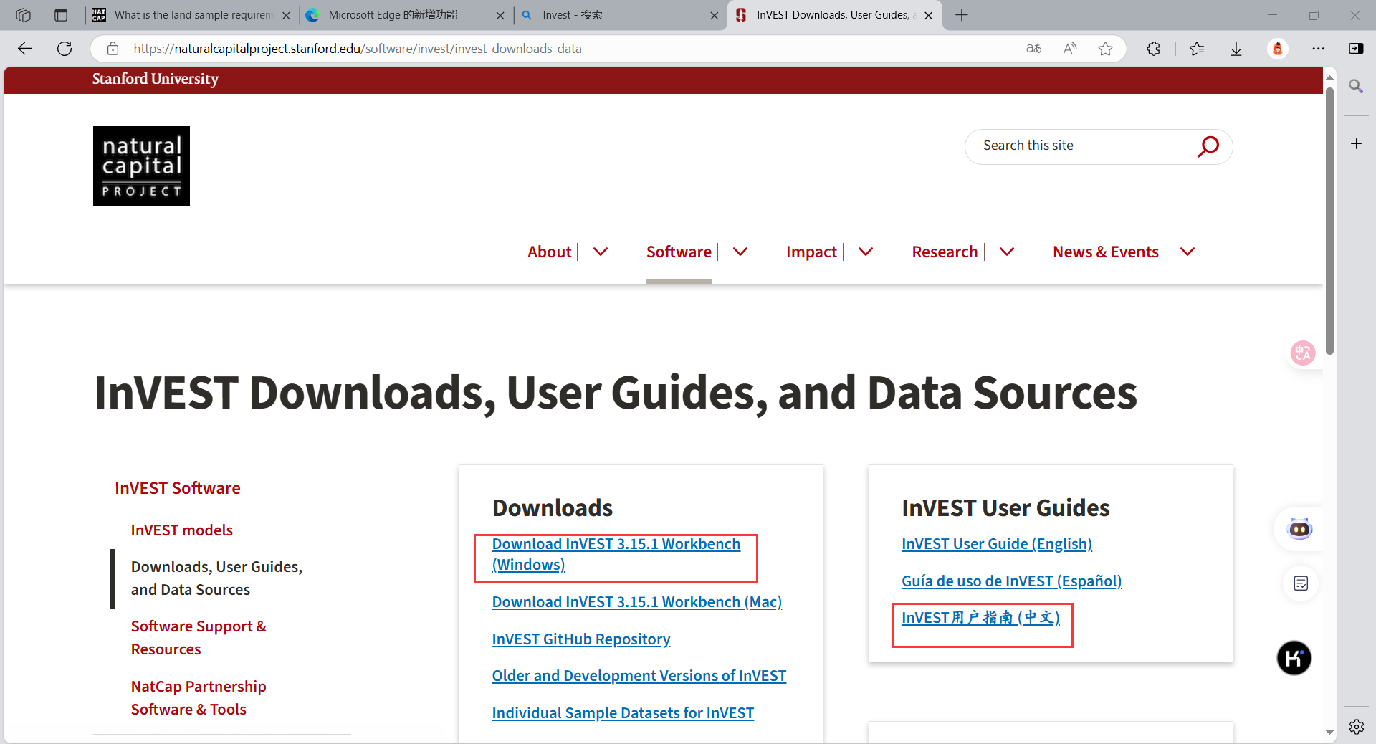Image resolution: width=1376 pixels, height=744 pixels.
Task: View site information lock icon
Action: tap(113, 49)
